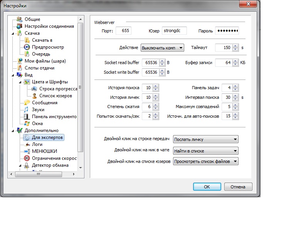
Task: Click the Порт input field
Action: point(123,31)
